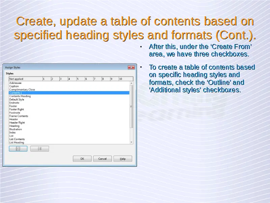Highlight the Frame Contents style
This screenshot has height=203, width=270.
(x=19, y=116)
